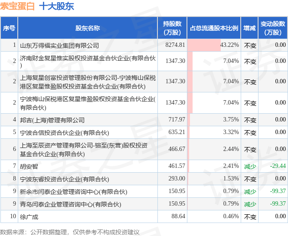
Task: Open 山东万得福实业集团有限公司 shareholder entry
Action: 59,45
